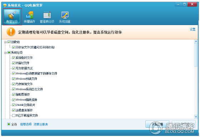Click the 开始扫描 button

tap(157, 124)
